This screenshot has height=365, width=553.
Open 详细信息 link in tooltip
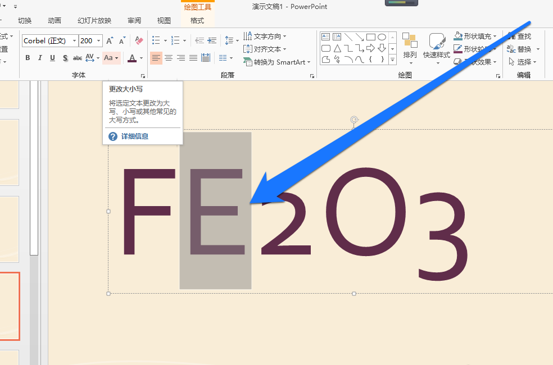[135, 136]
